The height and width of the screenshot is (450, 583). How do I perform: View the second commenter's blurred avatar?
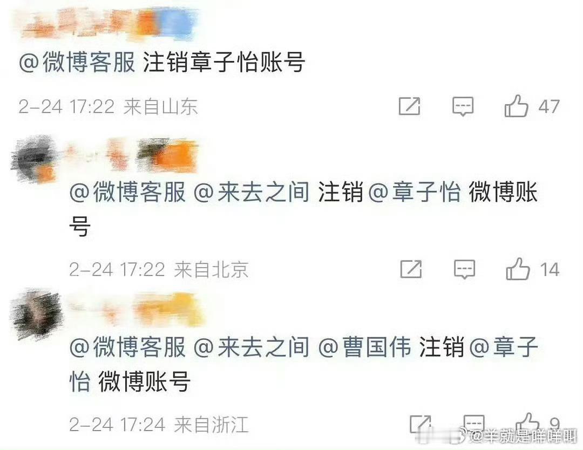coord(35,159)
